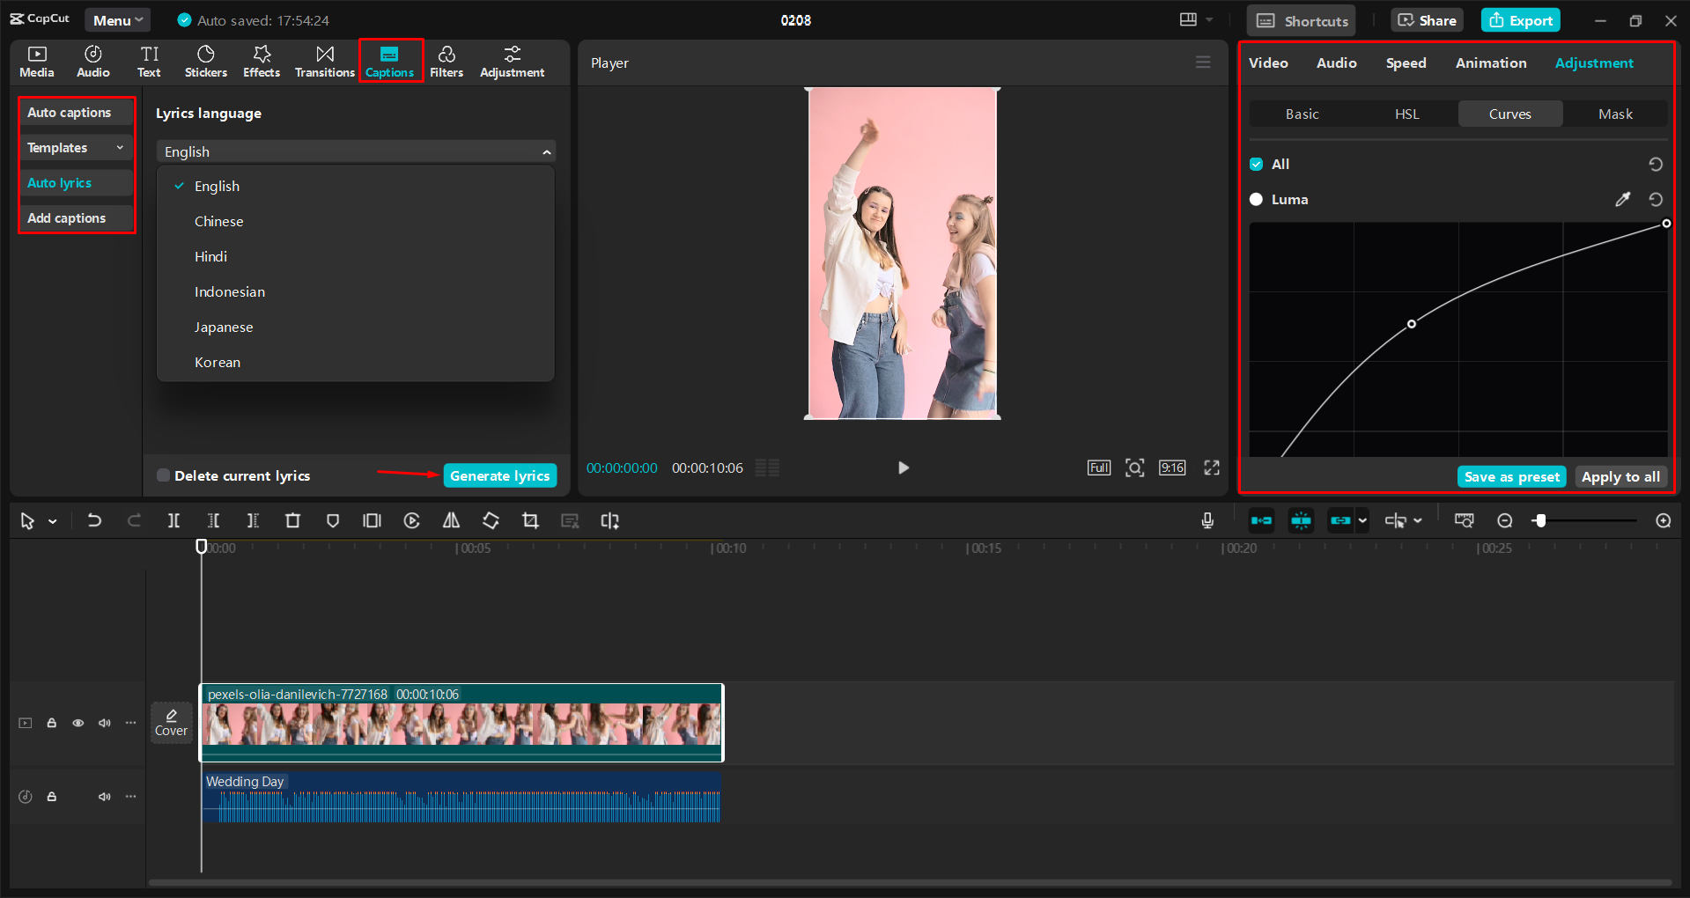Crop the selected clip
Screen dimensions: 1690x898
click(x=530, y=520)
